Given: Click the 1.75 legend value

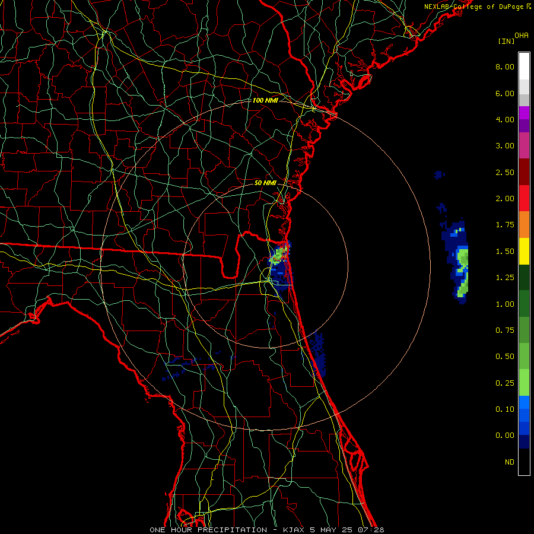Looking at the screenshot, I should [505, 225].
